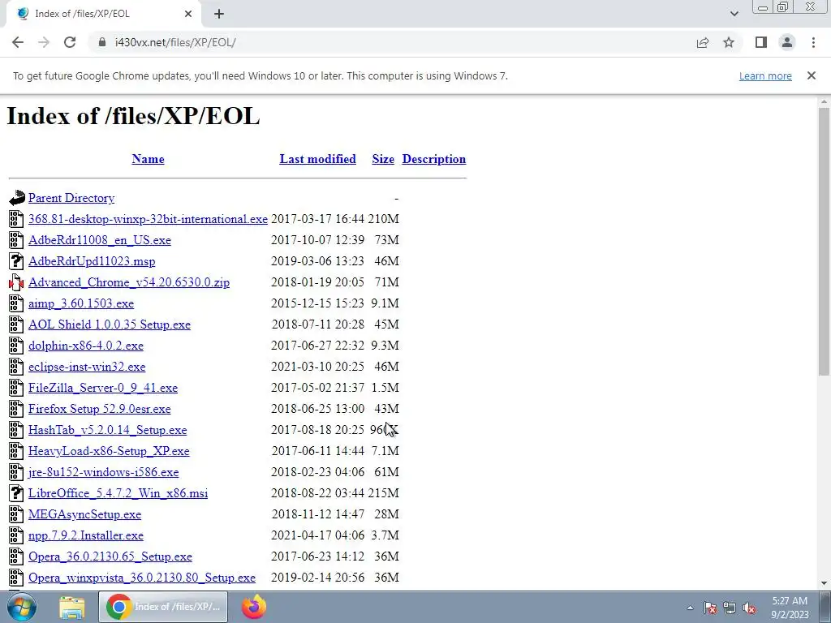
Task: Sort listing by Description column
Action: click(x=434, y=159)
